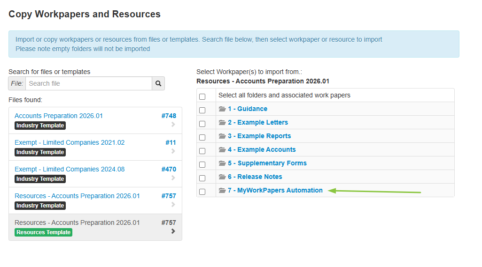Open chevron for Accounts Preparation 2026.01 #748
This screenshot has height=267, width=482.
(173, 125)
